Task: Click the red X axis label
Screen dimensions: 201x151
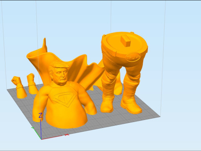Action: tap(67, 135)
